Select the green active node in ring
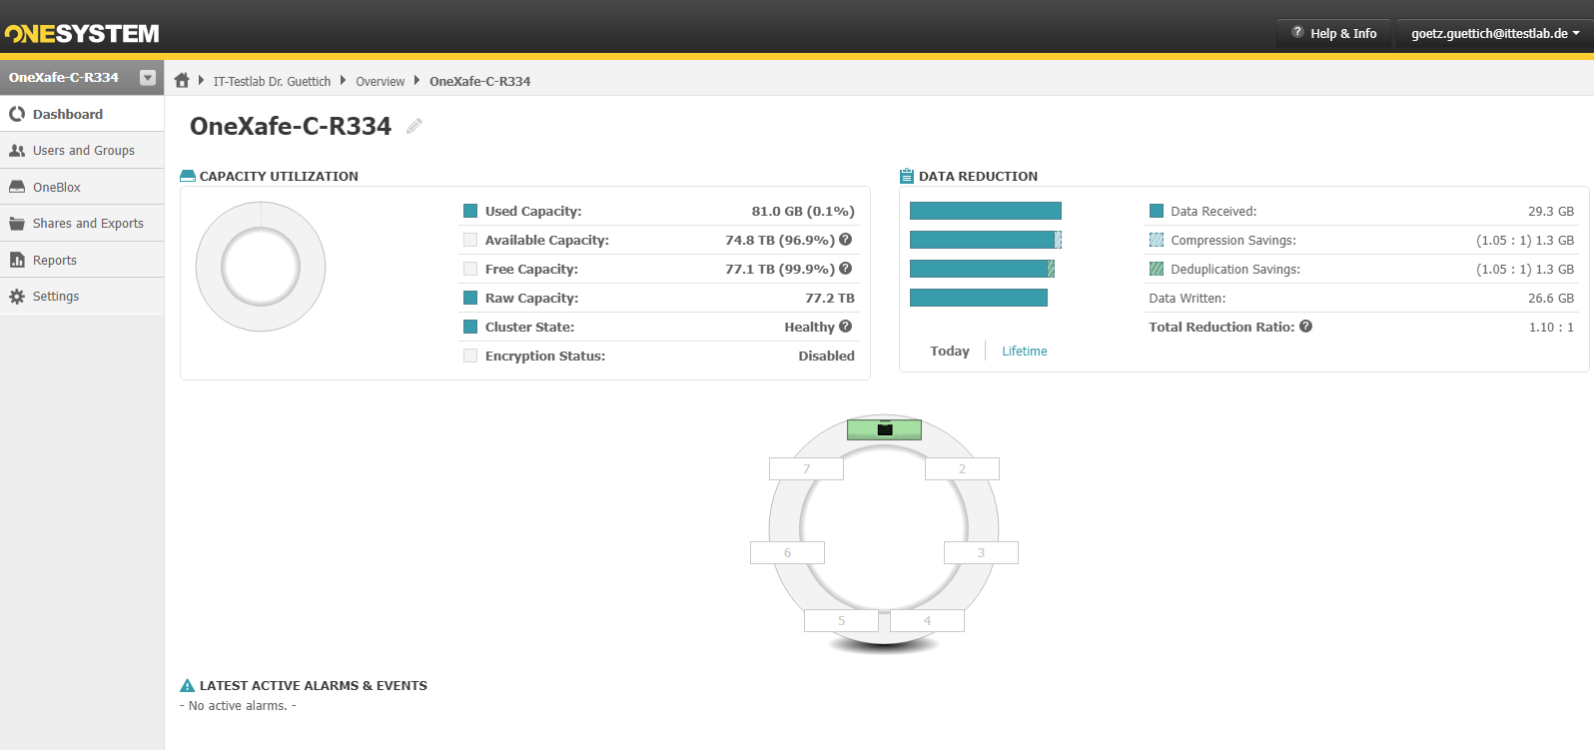The image size is (1594, 750). (x=884, y=429)
